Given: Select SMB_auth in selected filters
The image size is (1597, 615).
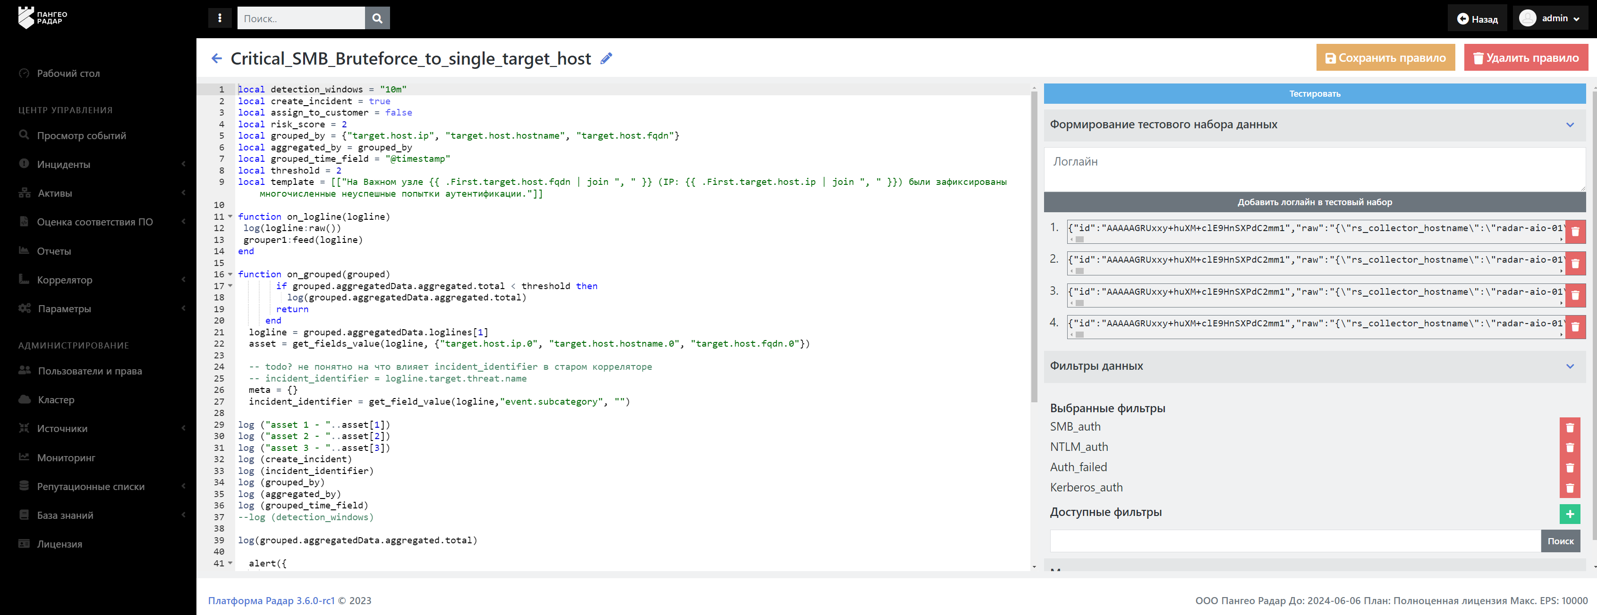Looking at the screenshot, I should pos(1075,427).
